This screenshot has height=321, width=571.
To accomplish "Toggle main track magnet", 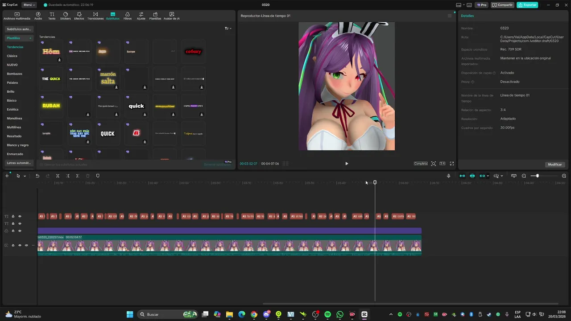I will coord(462,176).
